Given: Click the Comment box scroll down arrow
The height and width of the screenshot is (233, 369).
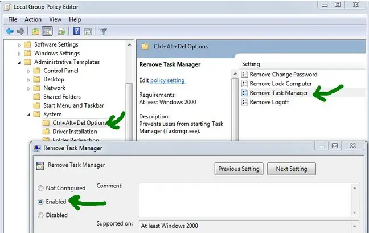Looking at the screenshot, I should (355, 212).
